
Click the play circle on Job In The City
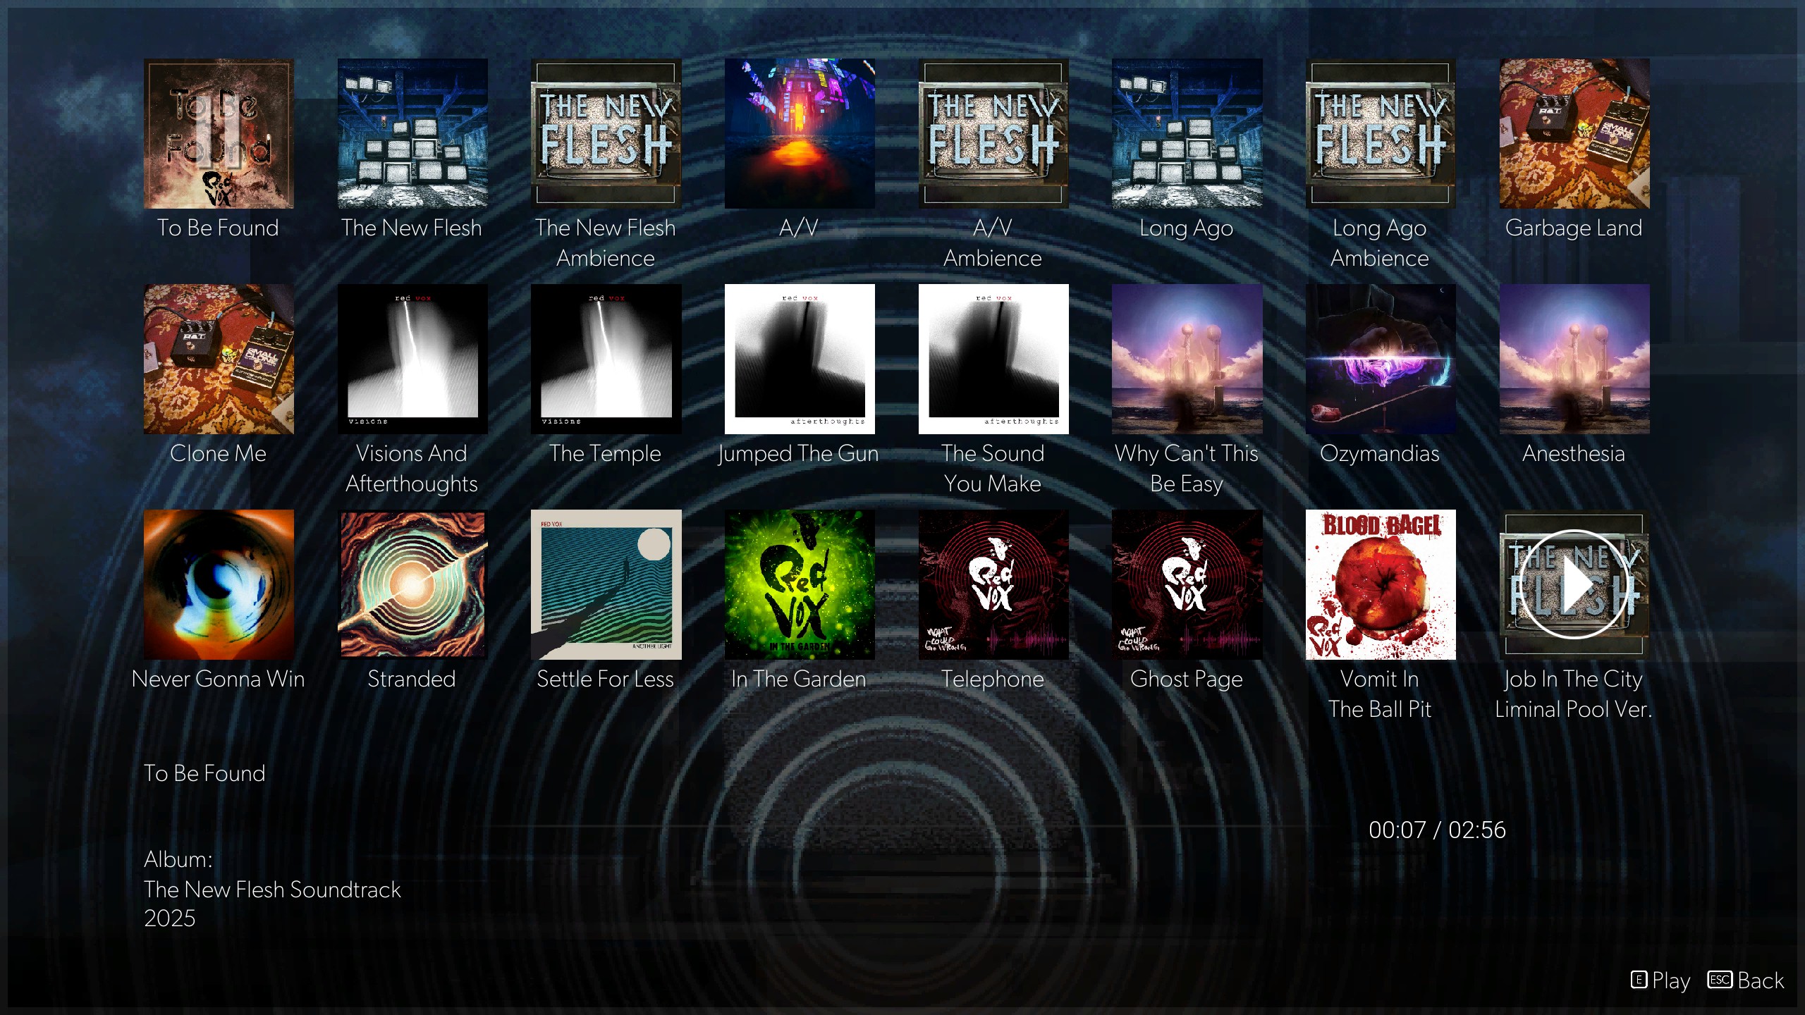click(1574, 584)
